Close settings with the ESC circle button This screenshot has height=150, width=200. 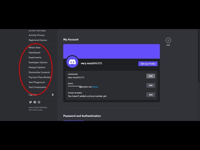tap(168, 40)
